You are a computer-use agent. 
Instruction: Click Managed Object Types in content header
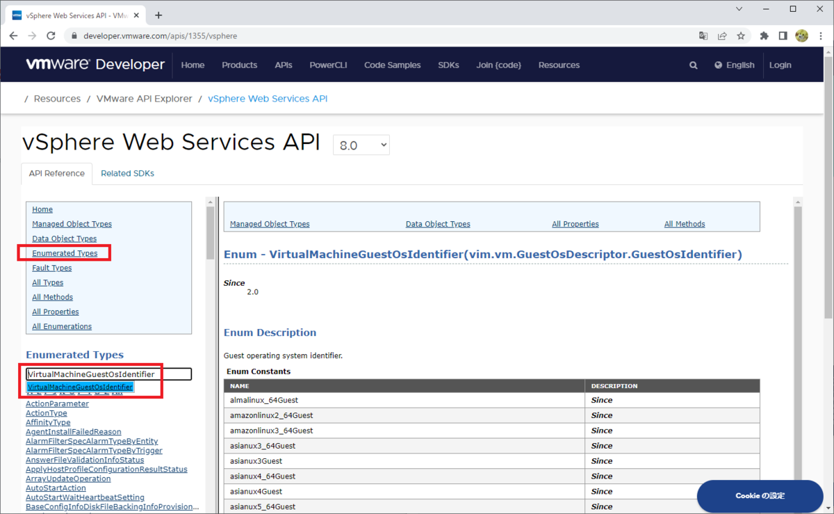pos(270,224)
